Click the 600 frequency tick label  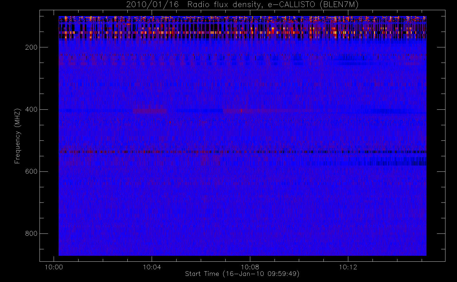(x=31, y=171)
